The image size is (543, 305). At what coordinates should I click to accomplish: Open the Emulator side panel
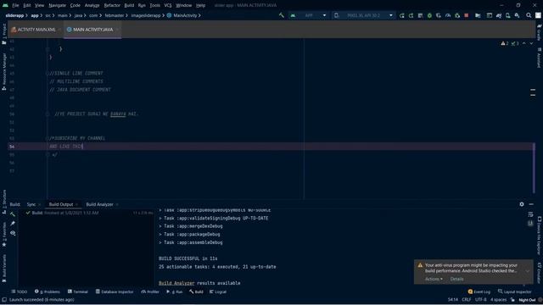pyautogui.click(x=539, y=273)
